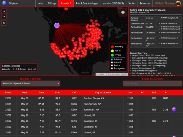Open the Index tab
The height and width of the screenshot is (137, 183).
(x=41, y=3)
